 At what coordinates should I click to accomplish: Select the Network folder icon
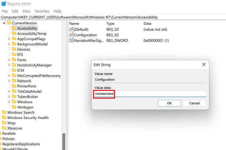(14, 81)
